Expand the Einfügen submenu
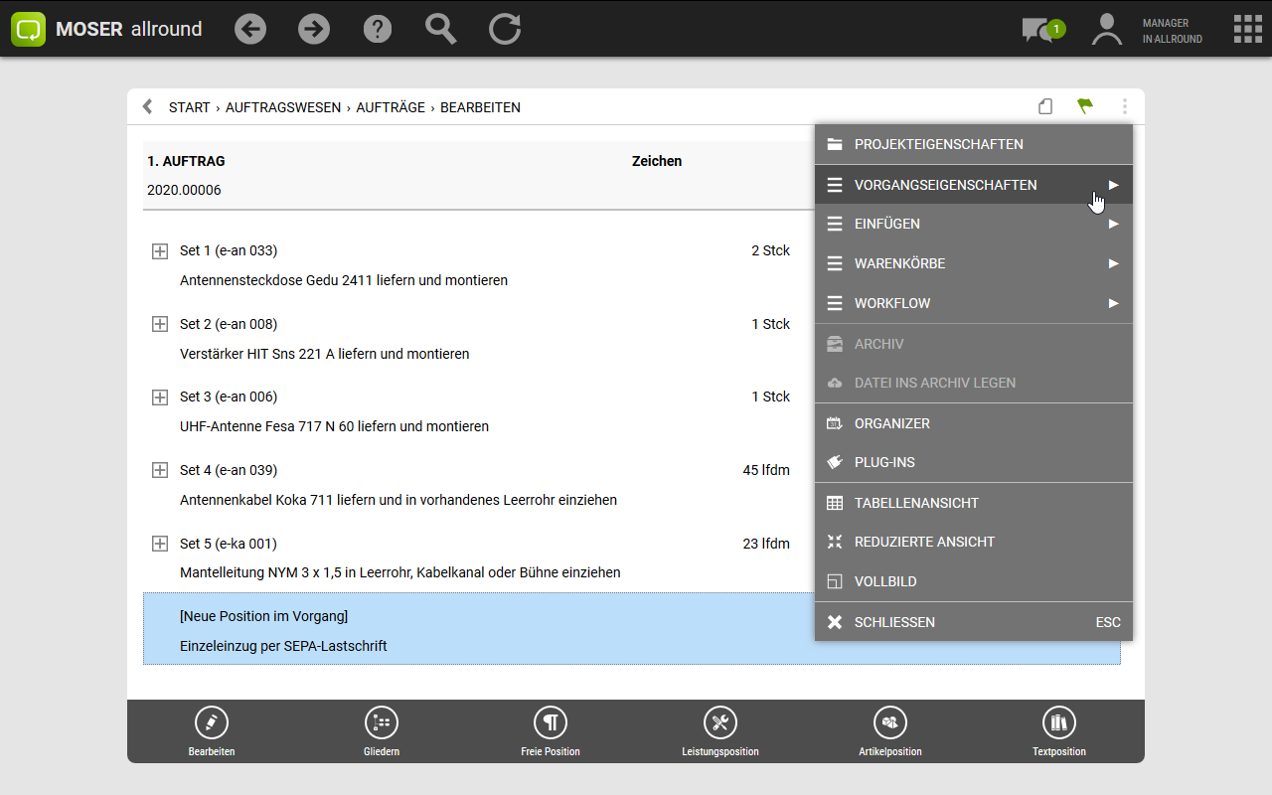This screenshot has height=795, width=1272. 973,225
